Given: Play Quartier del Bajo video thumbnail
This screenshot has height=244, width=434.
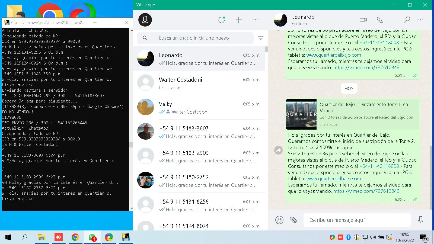Looking at the screenshot, I should pyautogui.click(x=301, y=114).
